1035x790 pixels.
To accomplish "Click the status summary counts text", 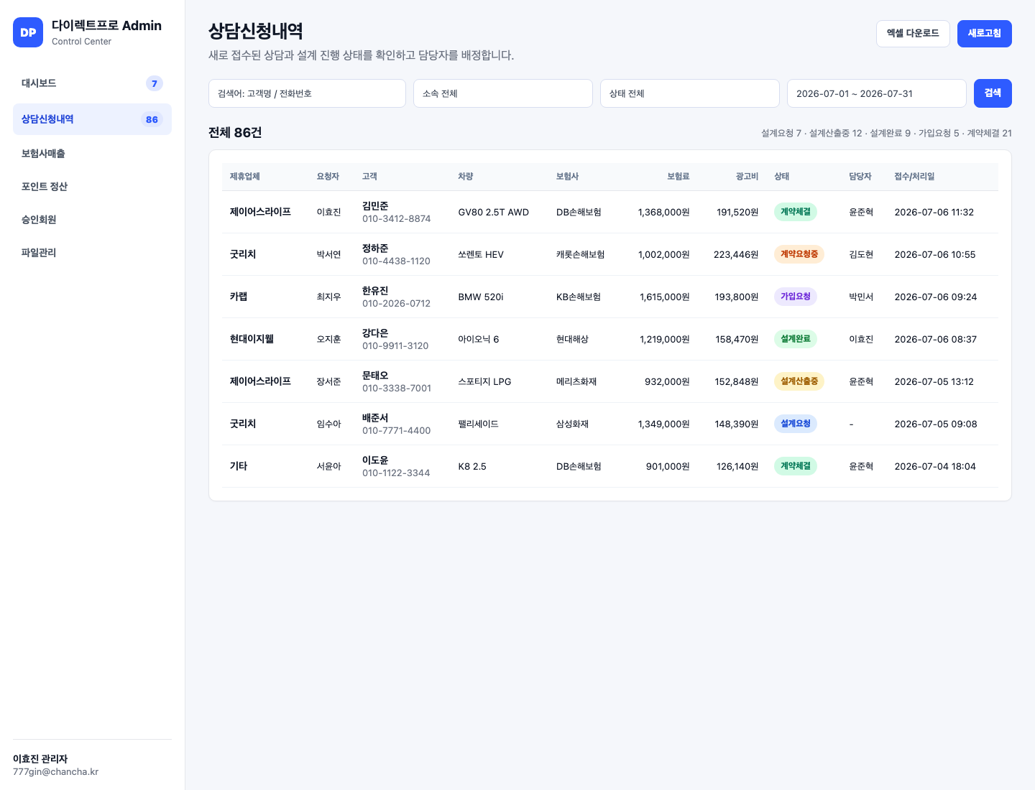I will 886,134.
